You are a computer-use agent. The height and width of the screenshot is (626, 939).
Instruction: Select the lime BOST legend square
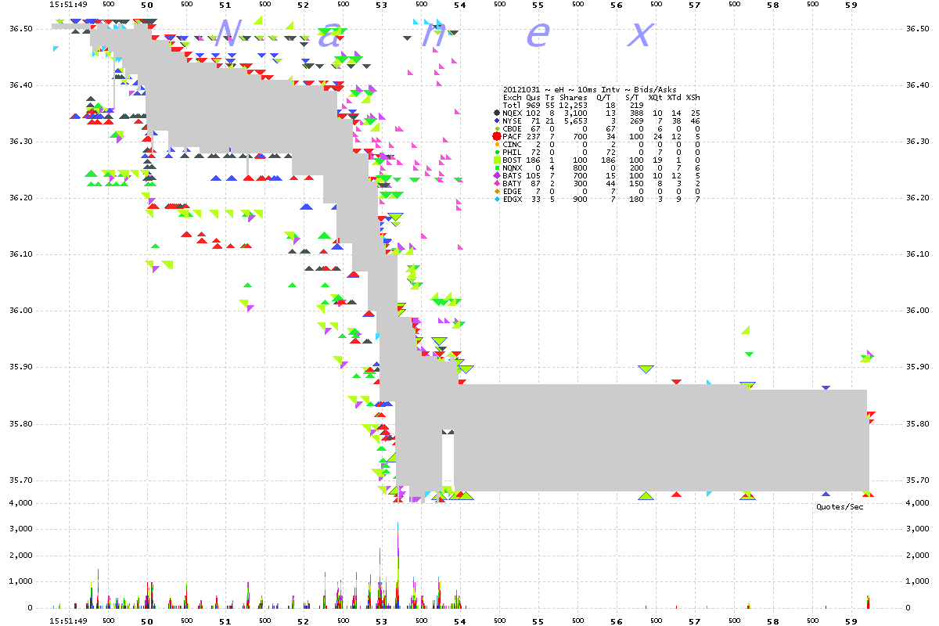(x=497, y=160)
